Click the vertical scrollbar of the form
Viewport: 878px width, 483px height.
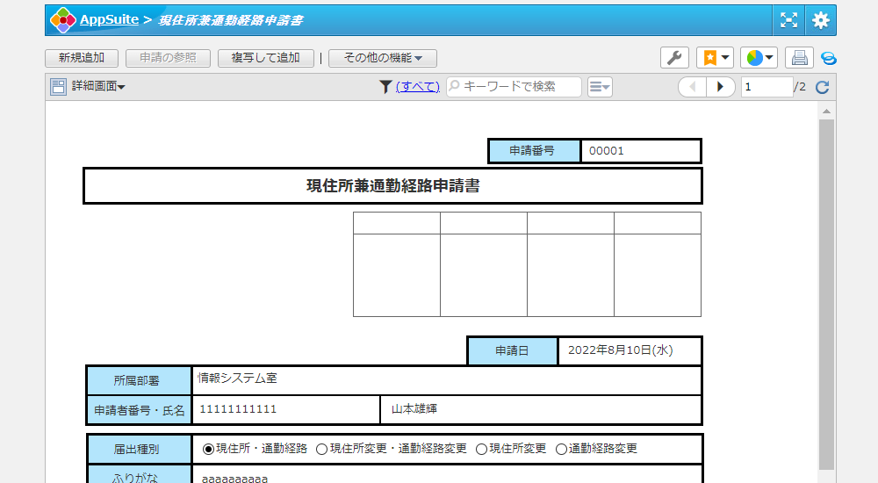click(826, 290)
